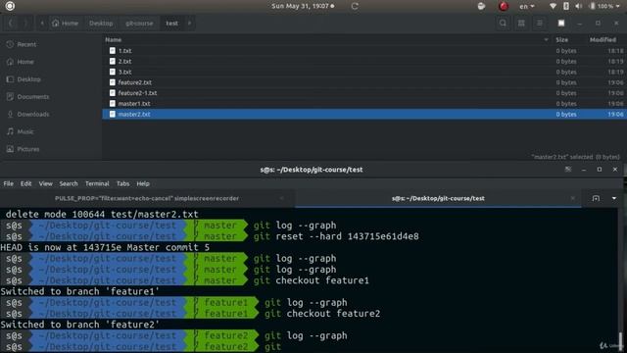Open the terminal Edit menu

click(26, 183)
